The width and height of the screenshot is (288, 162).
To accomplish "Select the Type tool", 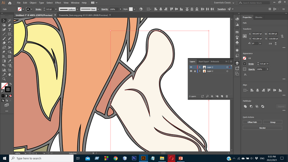I will [x=9, y=30].
